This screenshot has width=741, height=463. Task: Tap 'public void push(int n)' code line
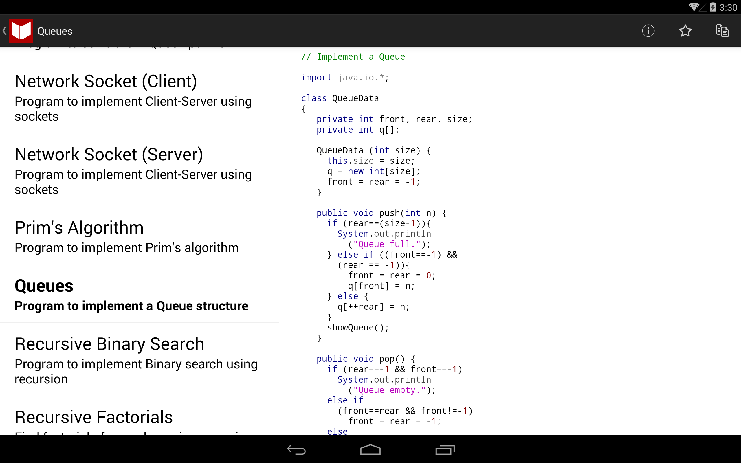[x=381, y=213]
